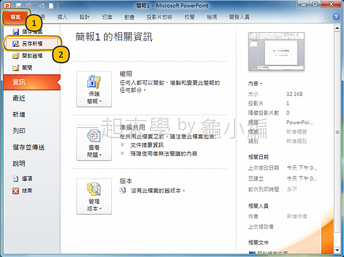Click the 準備共用 heading
Screen dimensions: 344x257
(x=132, y=128)
